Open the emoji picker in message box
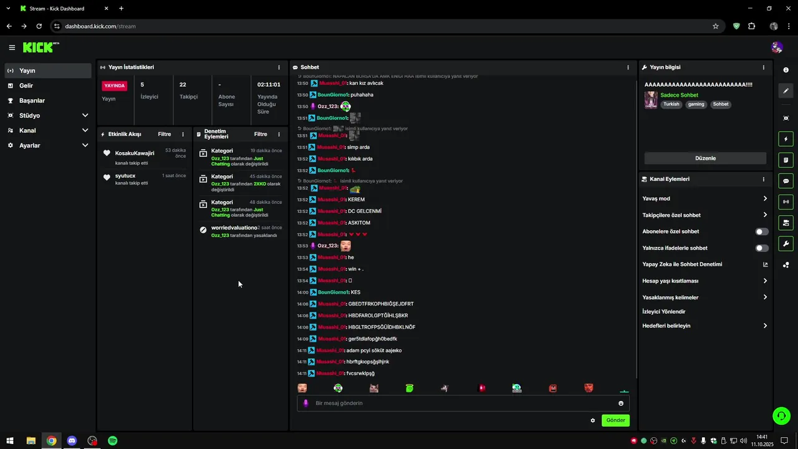Screen dimensions: 798x449 621,403
